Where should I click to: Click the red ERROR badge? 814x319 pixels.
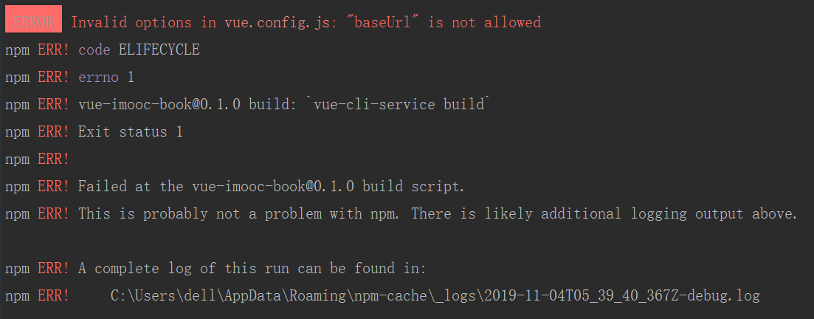click(34, 22)
